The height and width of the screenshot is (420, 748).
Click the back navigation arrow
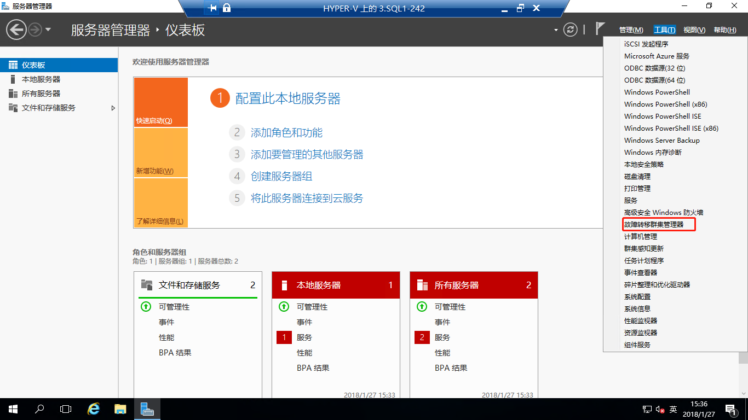(16, 30)
